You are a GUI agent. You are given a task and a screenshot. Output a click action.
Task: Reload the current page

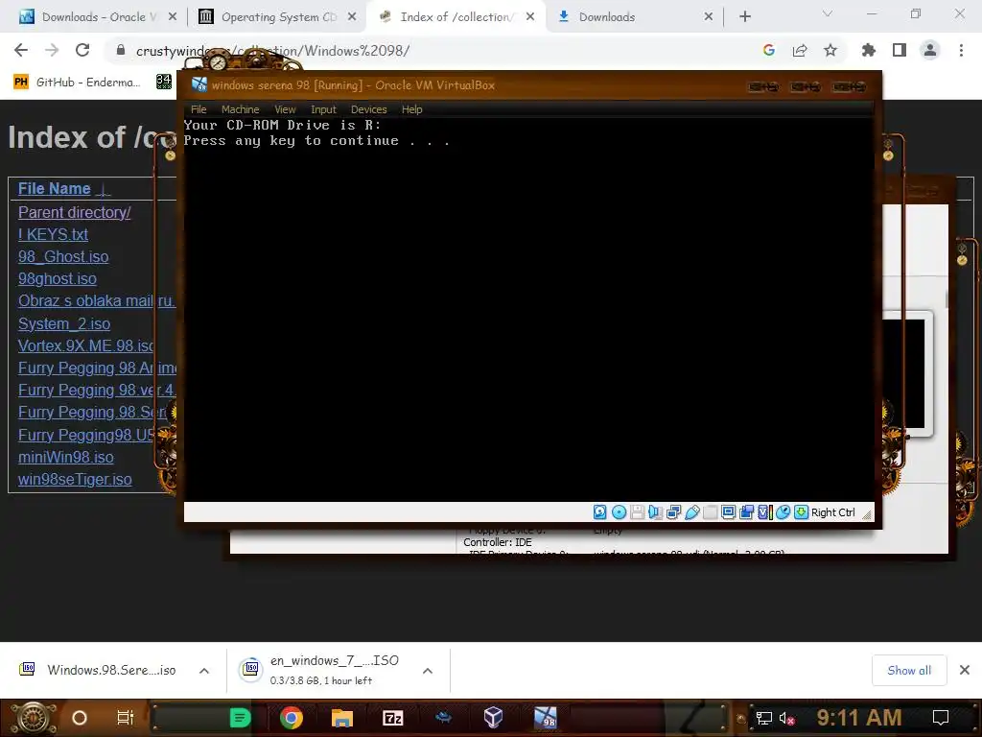pyautogui.click(x=82, y=50)
